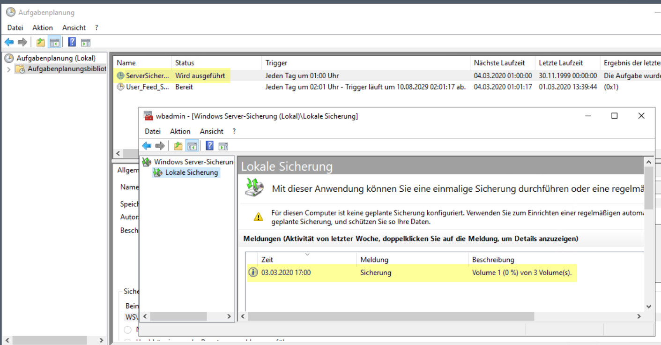Click Forward arrow in wbadmin toolbar
Viewport: 661px width, 345px height.
(x=160, y=146)
